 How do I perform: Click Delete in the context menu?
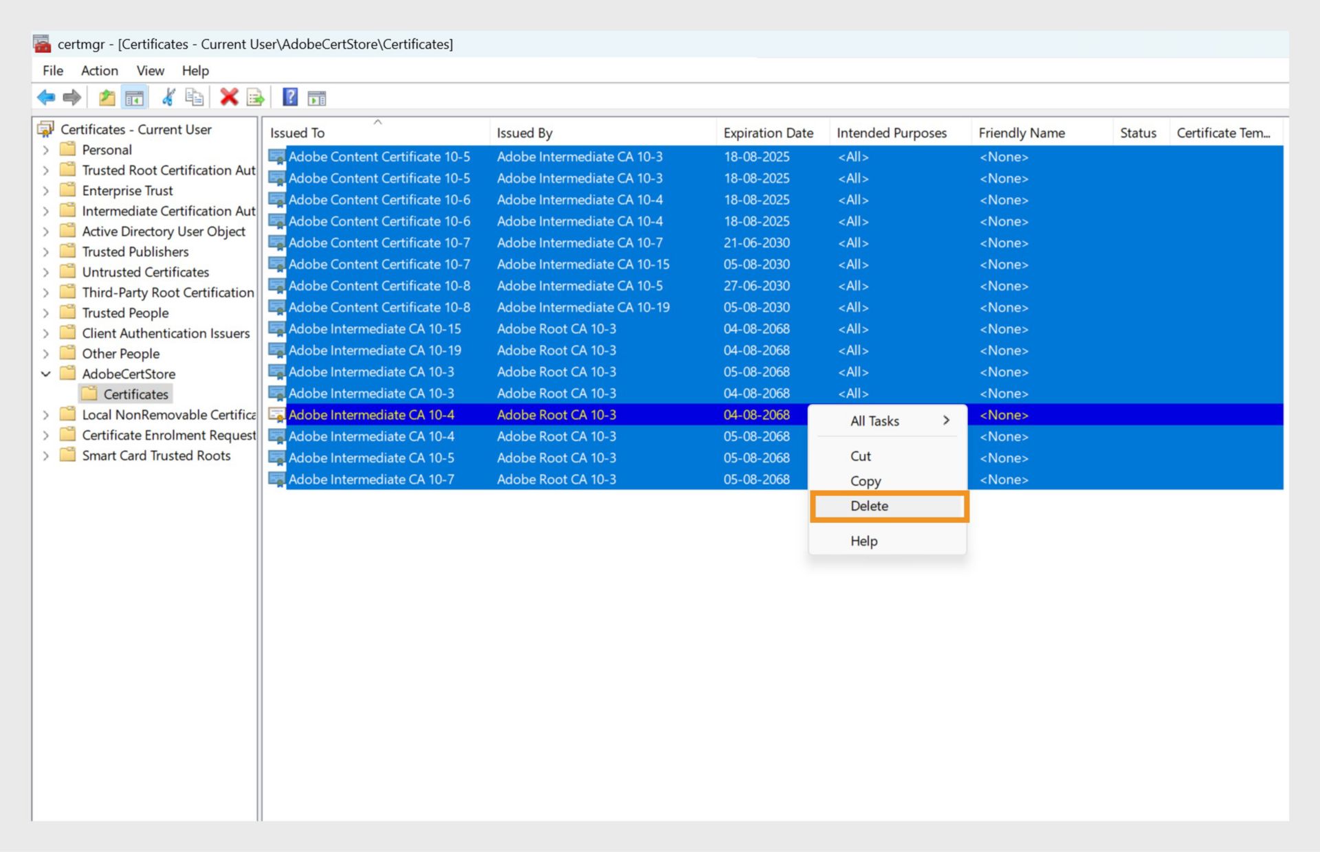869,506
